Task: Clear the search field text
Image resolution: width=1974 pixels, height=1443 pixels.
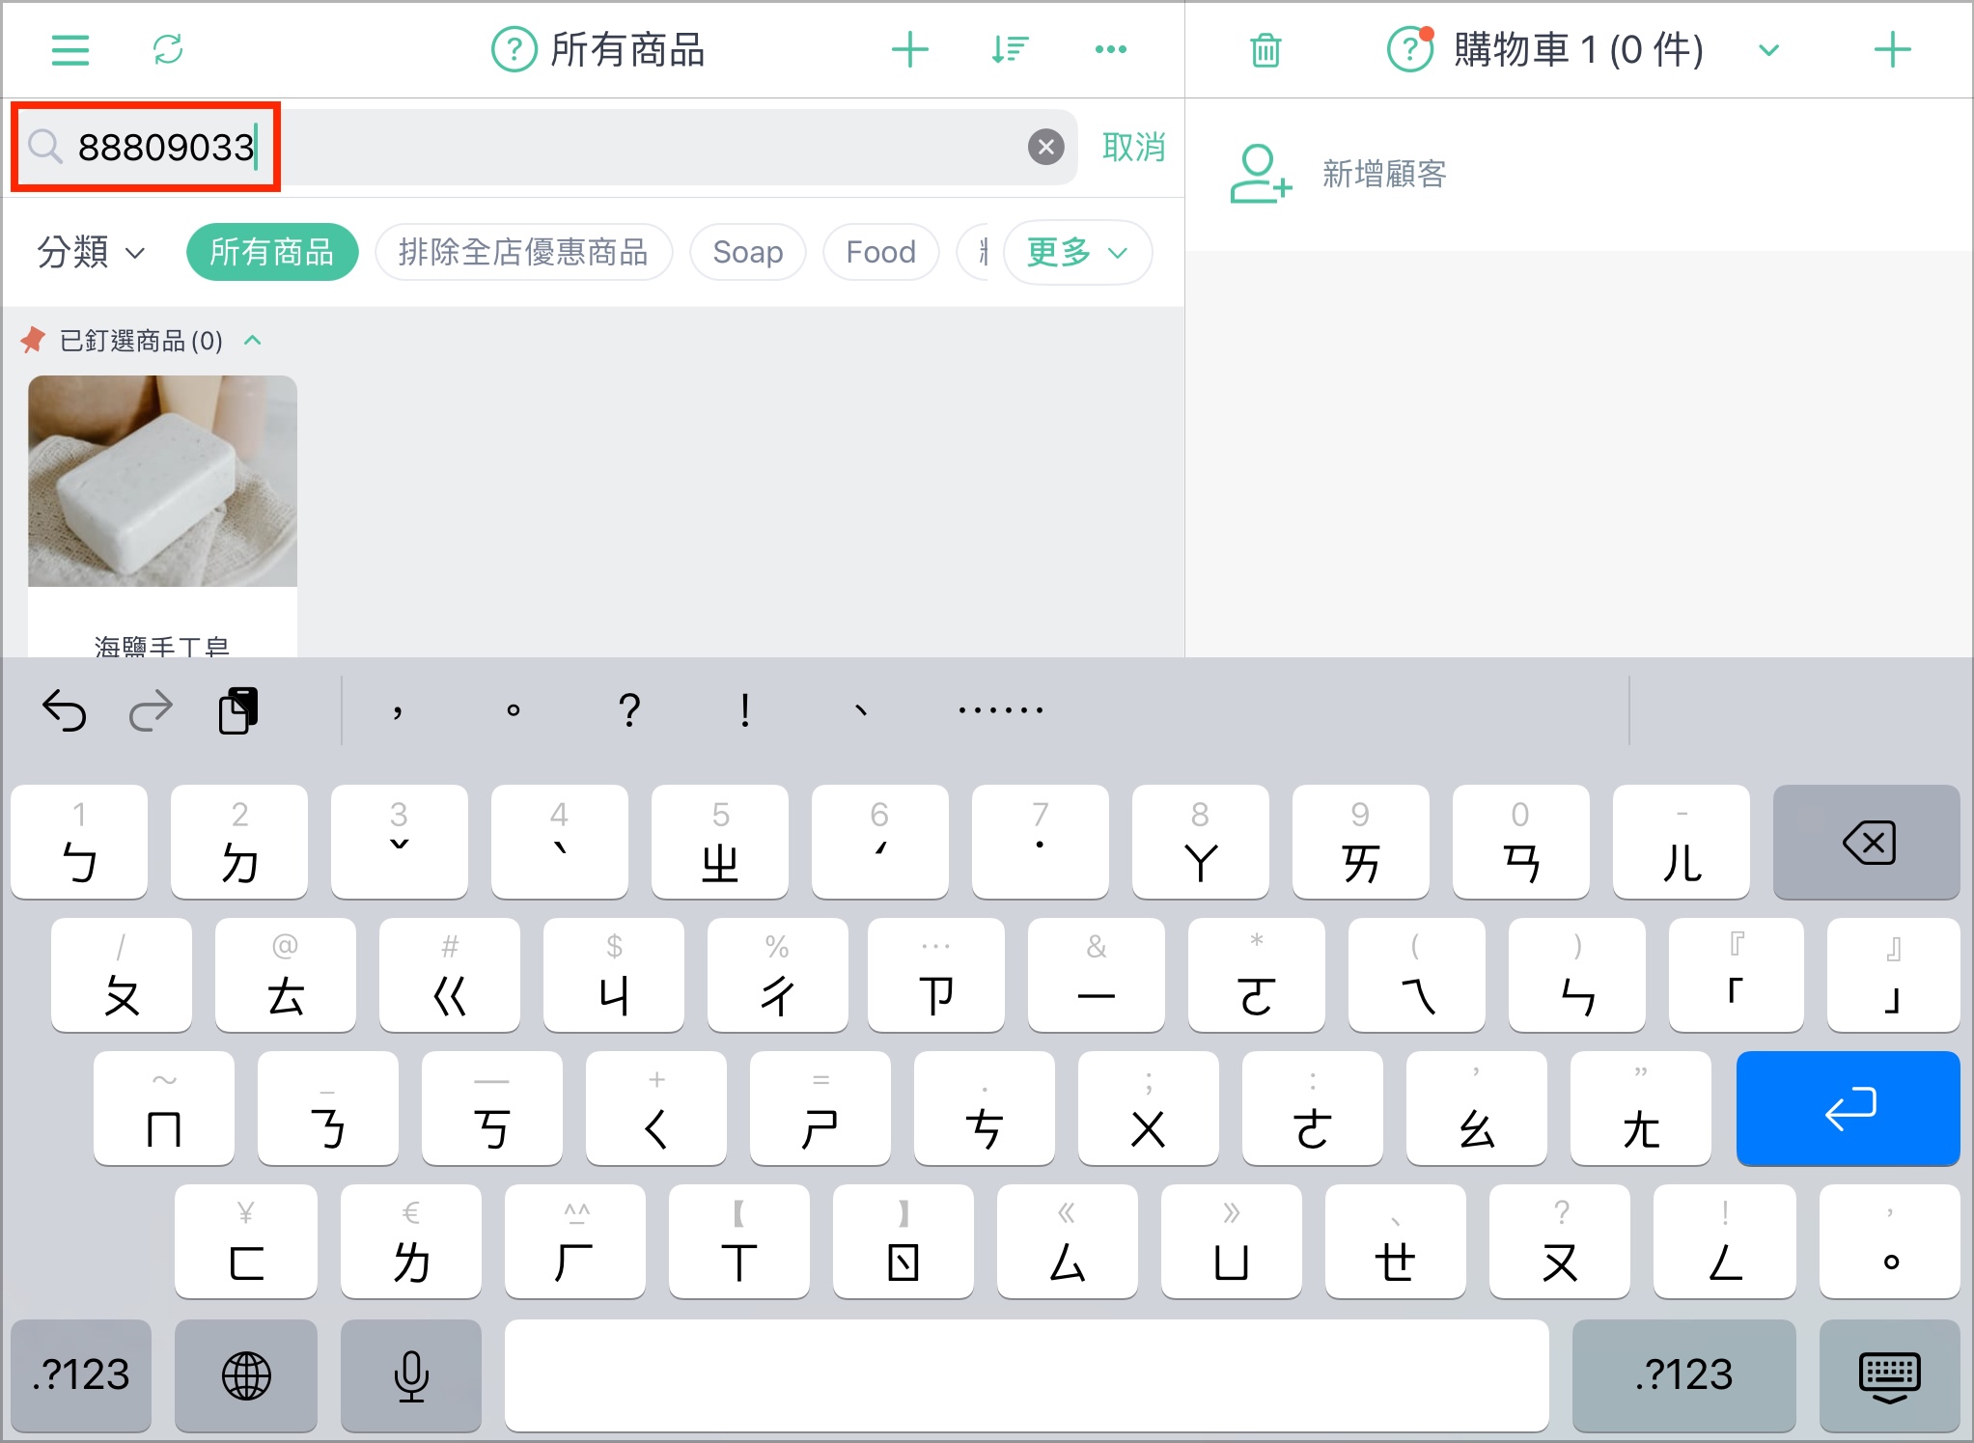Action: pyautogui.click(x=1045, y=147)
